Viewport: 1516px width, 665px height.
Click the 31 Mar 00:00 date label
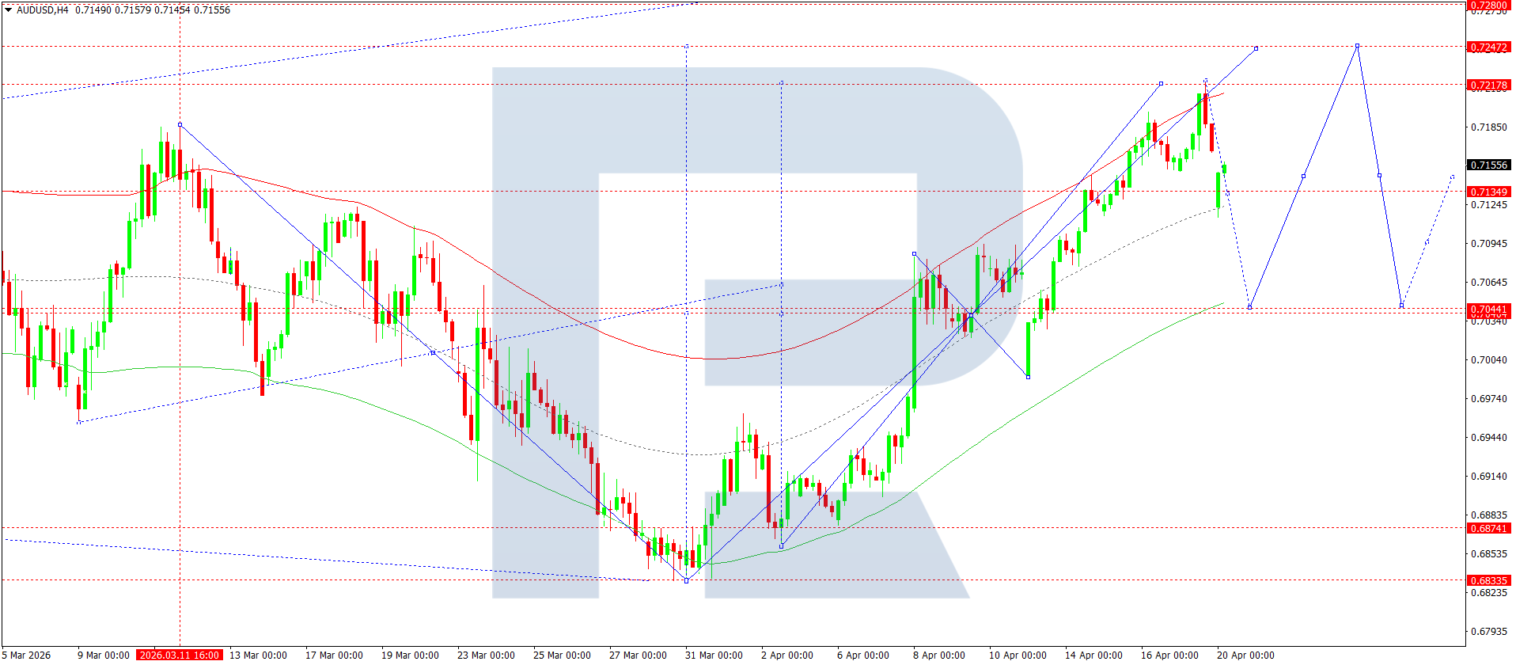pos(714,655)
